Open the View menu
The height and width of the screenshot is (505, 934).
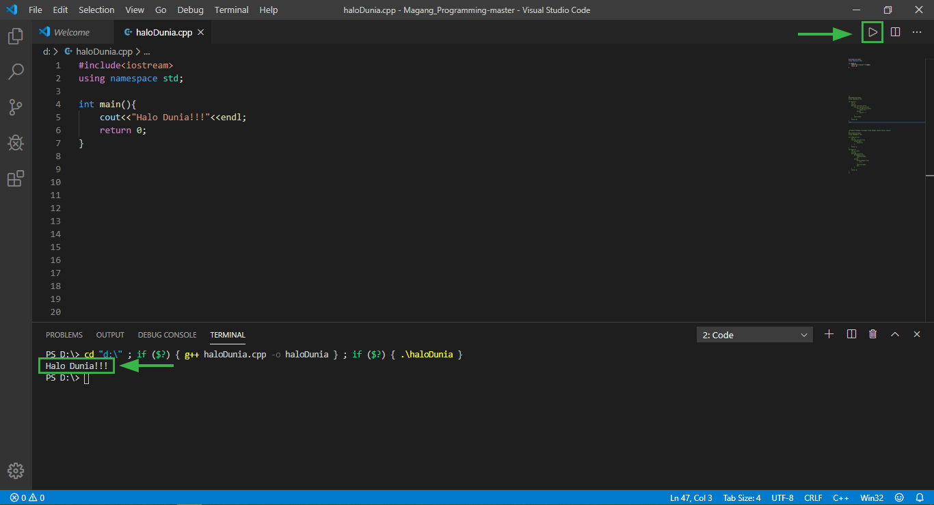click(x=135, y=10)
